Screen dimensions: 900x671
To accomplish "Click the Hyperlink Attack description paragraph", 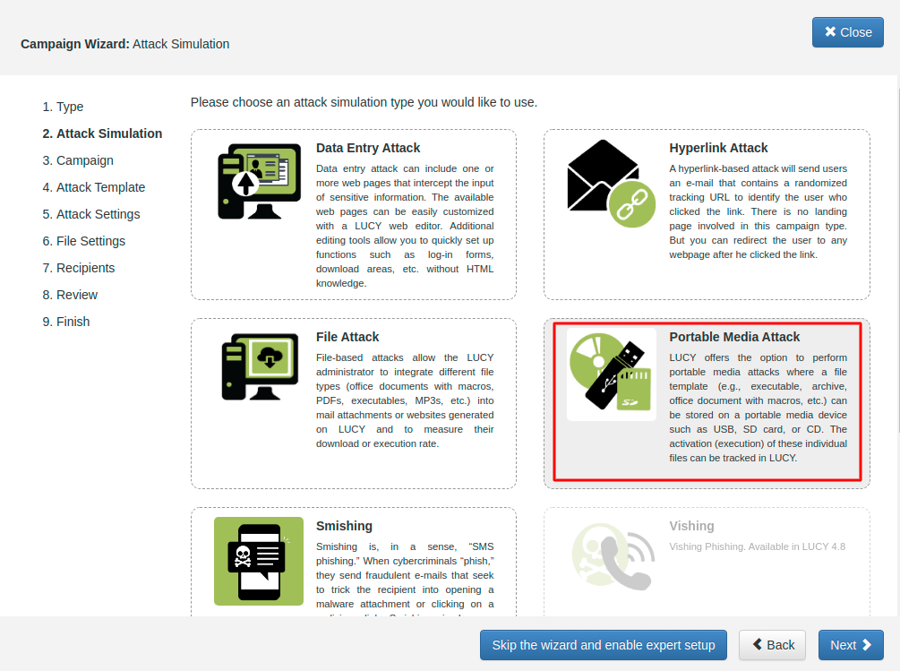I will click(758, 211).
